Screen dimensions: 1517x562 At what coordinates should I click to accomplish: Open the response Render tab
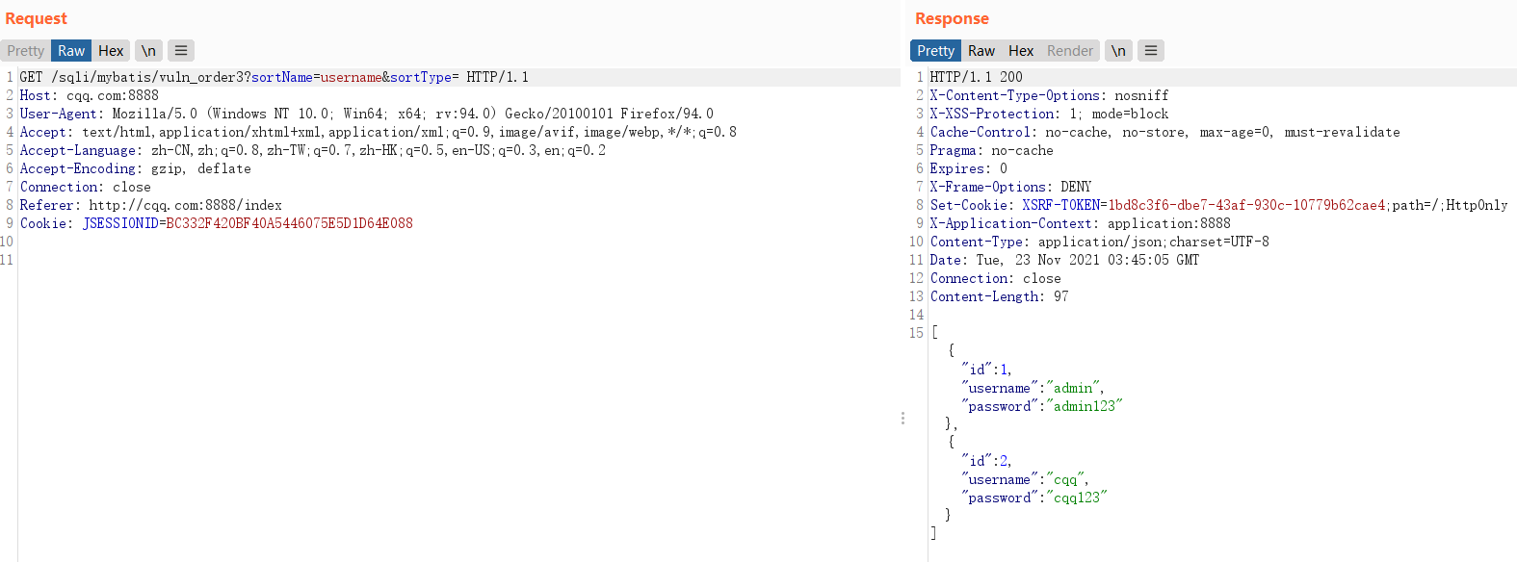click(x=1070, y=51)
